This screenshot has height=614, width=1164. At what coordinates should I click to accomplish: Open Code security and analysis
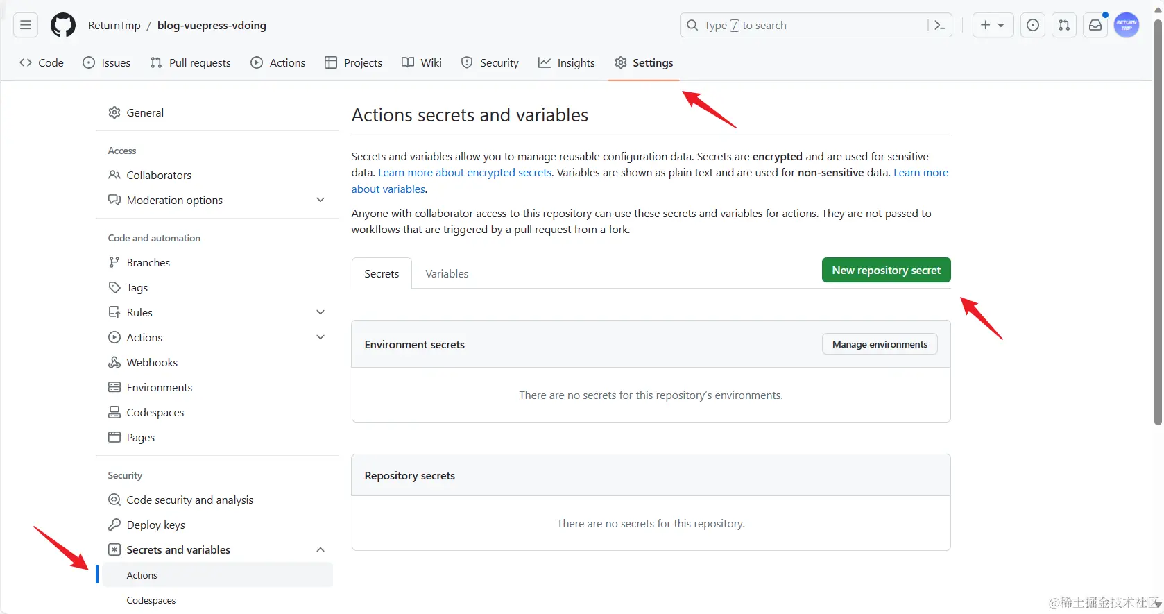217,500
